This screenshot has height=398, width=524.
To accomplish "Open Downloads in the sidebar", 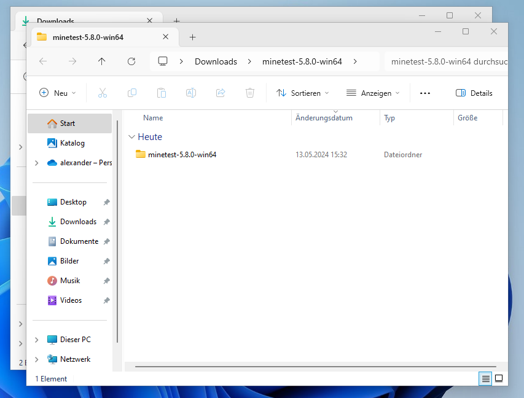I will point(69,222).
